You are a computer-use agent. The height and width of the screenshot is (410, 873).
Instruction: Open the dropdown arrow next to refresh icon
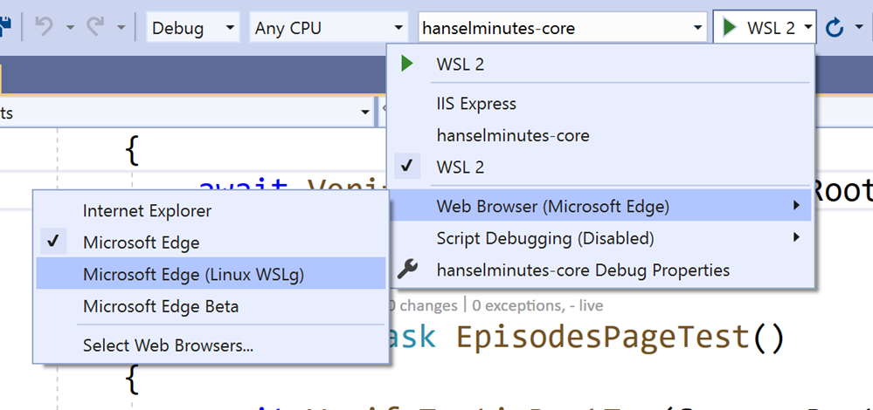click(x=859, y=27)
